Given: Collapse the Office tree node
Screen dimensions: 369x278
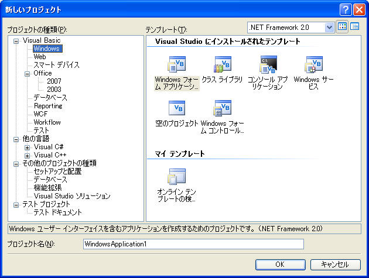Looking at the screenshot, I should [x=28, y=74].
